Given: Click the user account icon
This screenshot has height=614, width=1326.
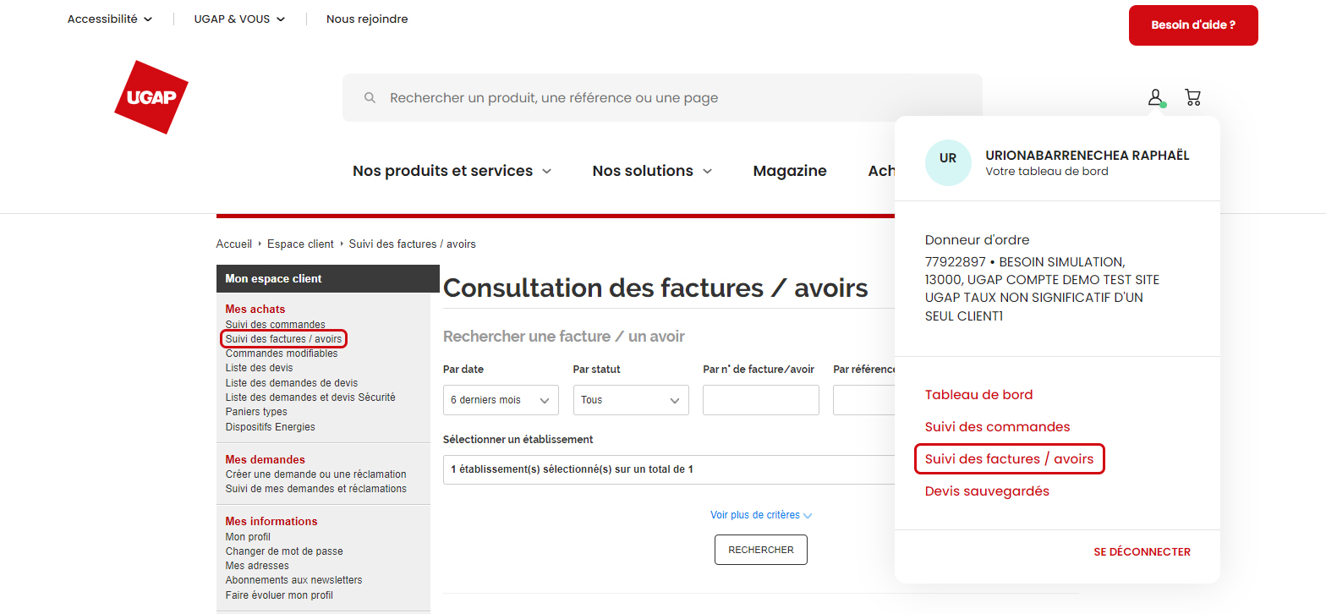Looking at the screenshot, I should point(1155,97).
